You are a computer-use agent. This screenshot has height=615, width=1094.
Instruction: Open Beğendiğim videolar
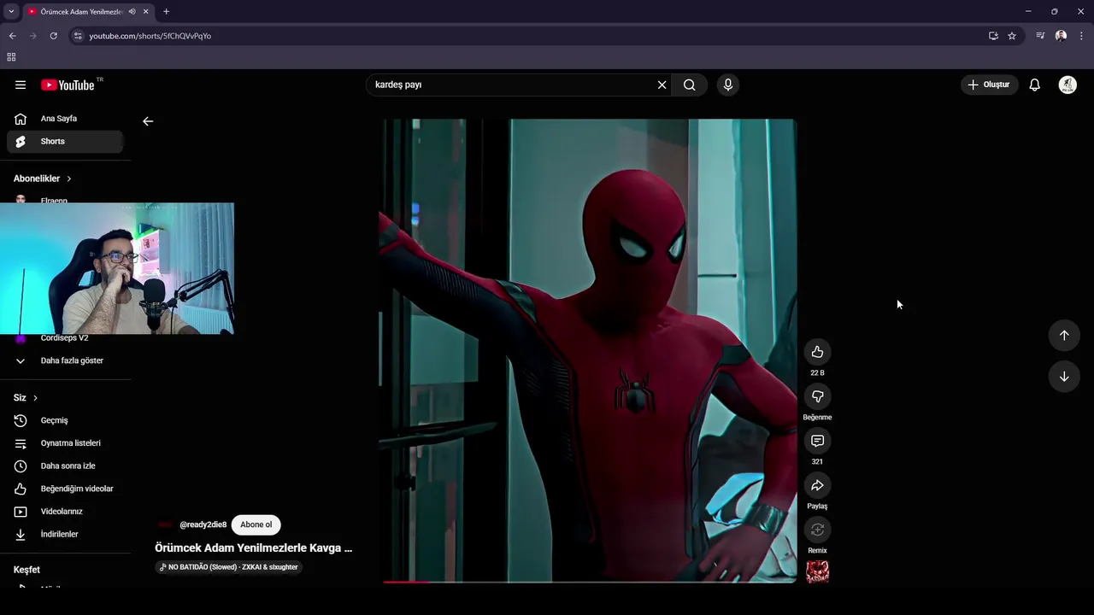pyautogui.click(x=65, y=489)
